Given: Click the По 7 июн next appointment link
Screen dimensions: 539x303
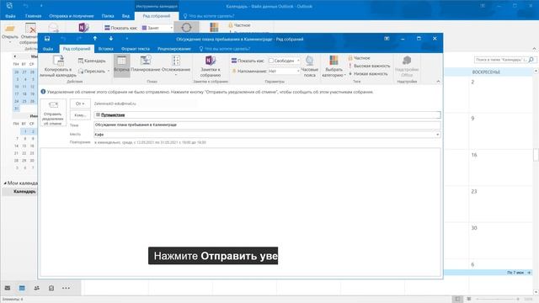Looking at the screenshot, I should coord(519,272).
